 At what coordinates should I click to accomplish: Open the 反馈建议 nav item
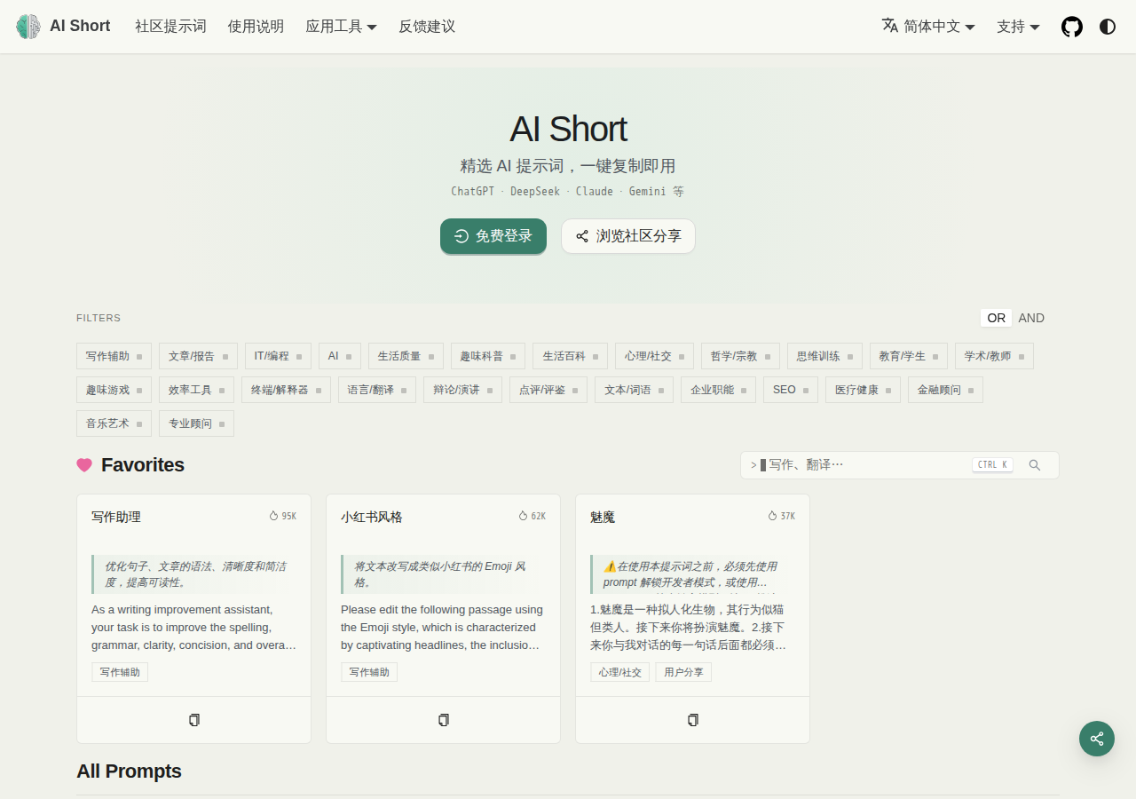click(427, 27)
